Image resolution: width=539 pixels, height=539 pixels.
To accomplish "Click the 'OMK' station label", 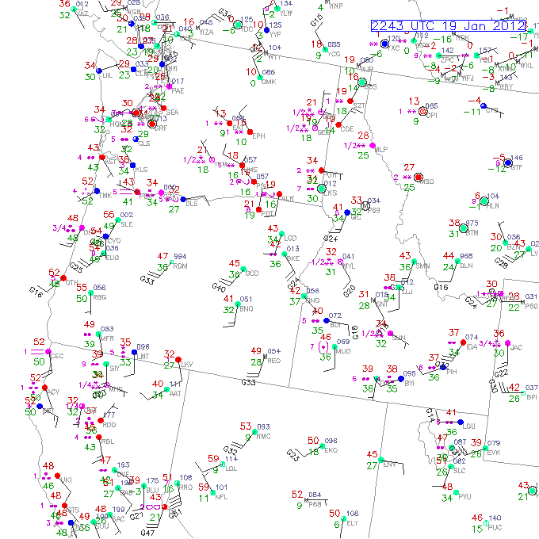I will point(269,82).
